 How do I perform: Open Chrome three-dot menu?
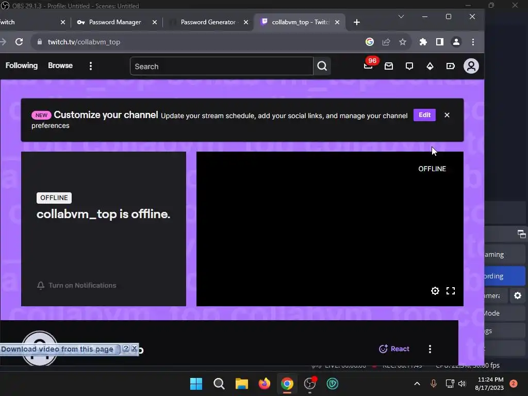(473, 42)
